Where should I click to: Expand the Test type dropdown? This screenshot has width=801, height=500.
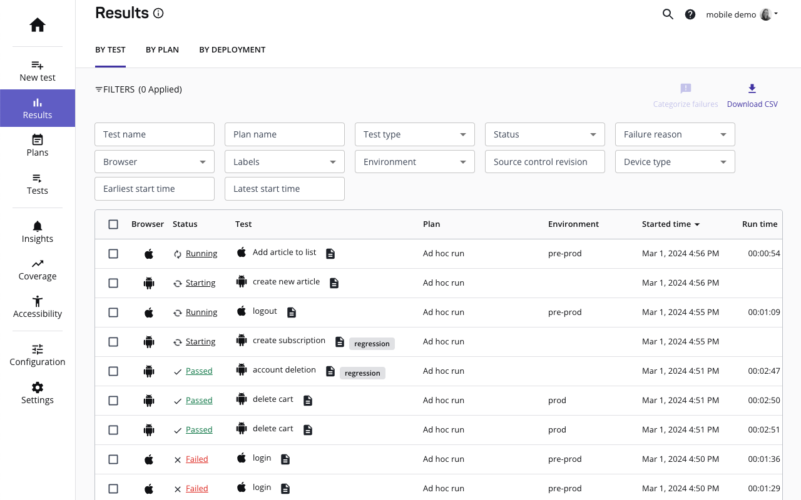pos(415,134)
